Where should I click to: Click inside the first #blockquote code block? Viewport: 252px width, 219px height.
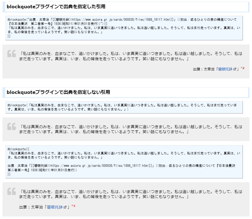[125, 28]
